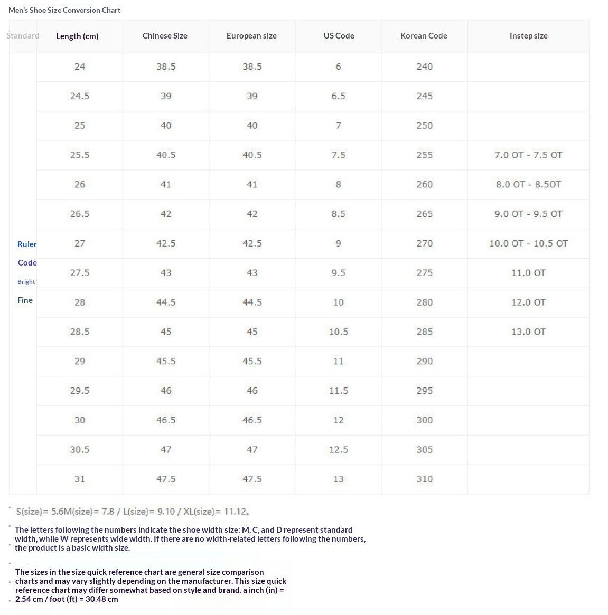The image size is (608, 615).
Task: Click the "US Code" column header
Action: [x=339, y=36]
